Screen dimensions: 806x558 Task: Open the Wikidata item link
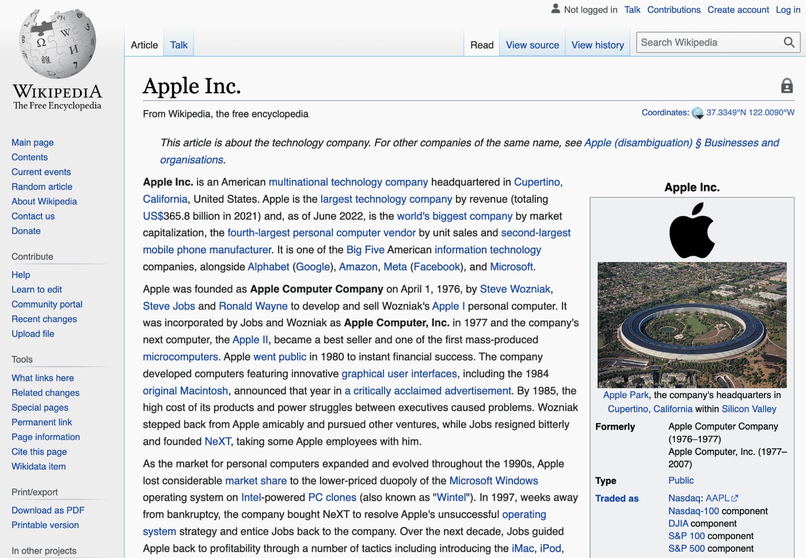(39, 466)
